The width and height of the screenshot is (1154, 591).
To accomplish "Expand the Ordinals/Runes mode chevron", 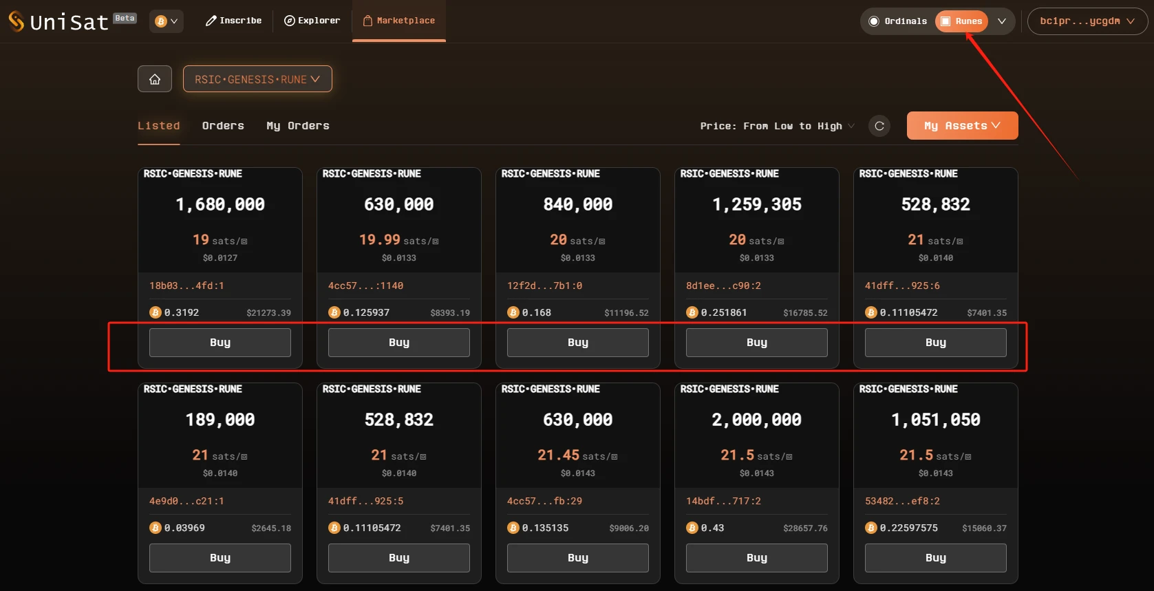I will coord(1002,21).
